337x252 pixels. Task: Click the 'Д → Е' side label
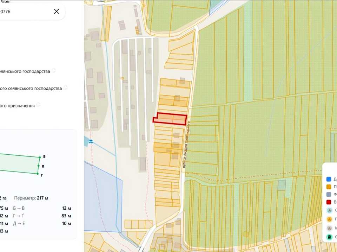click(x=19, y=224)
